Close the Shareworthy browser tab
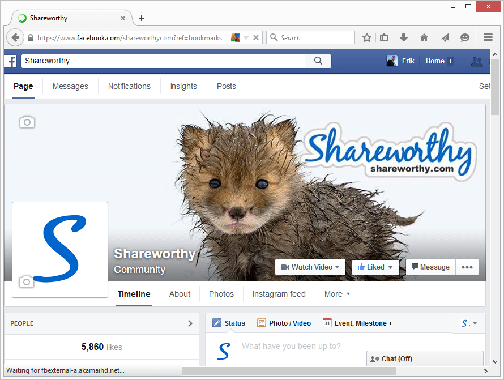The width and height of the screenshot is (504, 380). [x=123, y=18]
